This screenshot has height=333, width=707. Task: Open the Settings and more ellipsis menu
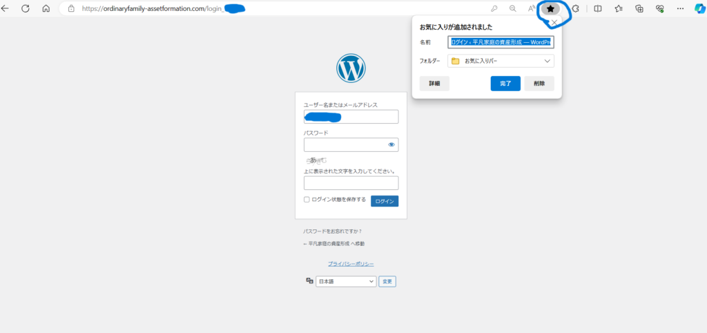click(680, 8)
